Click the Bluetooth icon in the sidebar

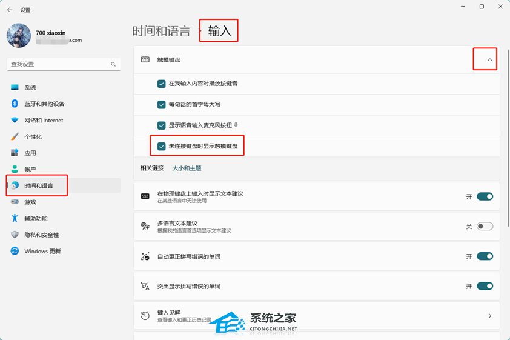(15, 104)
